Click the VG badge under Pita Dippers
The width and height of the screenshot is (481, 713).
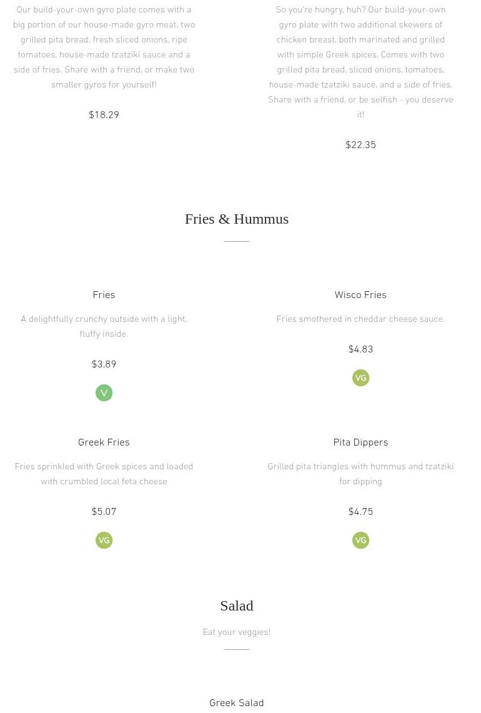360,541
